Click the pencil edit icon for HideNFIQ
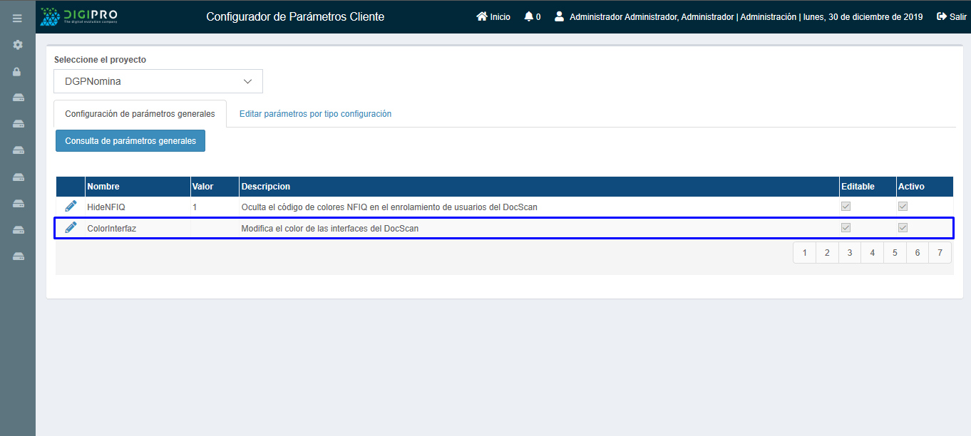Image resolution: width=971 pixels, height=436 pixels. click(x=71, y=207)
